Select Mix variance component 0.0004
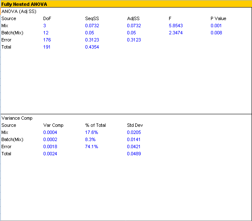This screenshot has height=221, width=252. [x=50, y=132]
